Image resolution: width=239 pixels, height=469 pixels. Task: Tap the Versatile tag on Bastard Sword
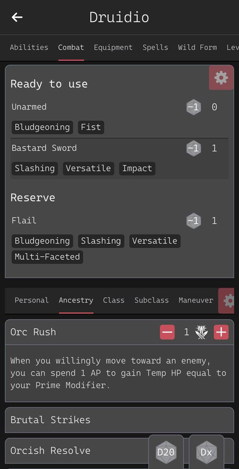point(88,168)
